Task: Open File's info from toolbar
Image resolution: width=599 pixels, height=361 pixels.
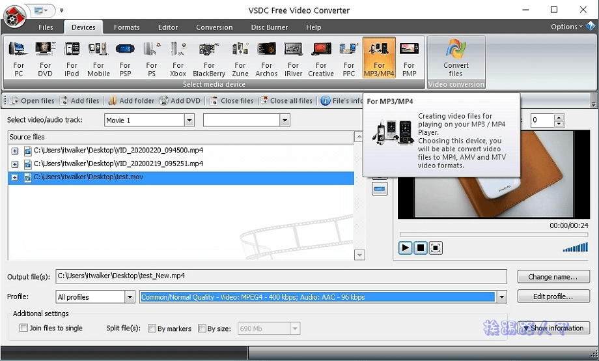Action: [x=342, y=100]
